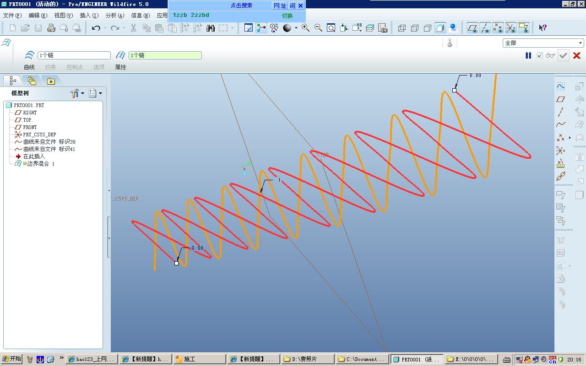Screen dimensions: 586x366
Task: Toggle datum planes visibility
Action: [472, 28]
